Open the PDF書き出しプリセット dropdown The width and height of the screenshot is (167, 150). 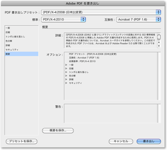pos(101,12)
